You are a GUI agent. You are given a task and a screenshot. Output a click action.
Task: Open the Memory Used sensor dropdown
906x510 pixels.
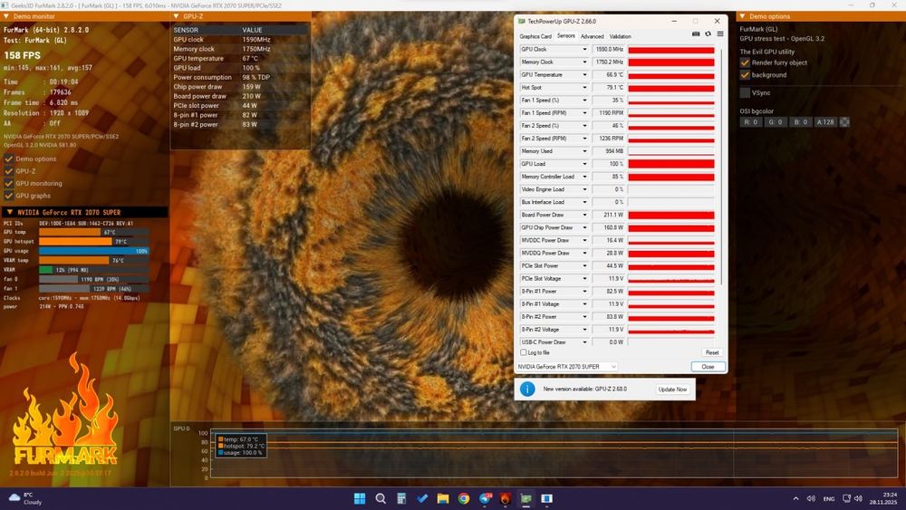tap(584, 151)
